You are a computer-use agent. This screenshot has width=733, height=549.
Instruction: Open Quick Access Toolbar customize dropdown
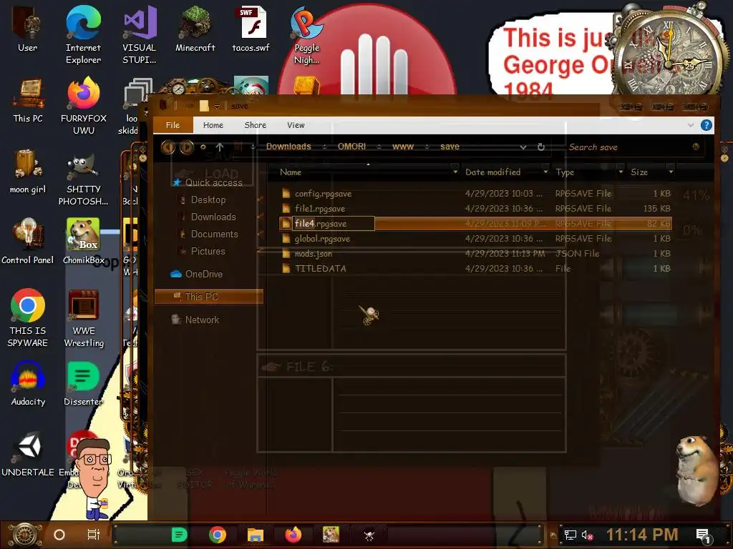pos(217,107)
